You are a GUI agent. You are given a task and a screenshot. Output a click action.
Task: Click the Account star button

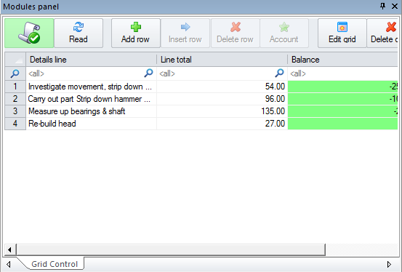(284, 33)
